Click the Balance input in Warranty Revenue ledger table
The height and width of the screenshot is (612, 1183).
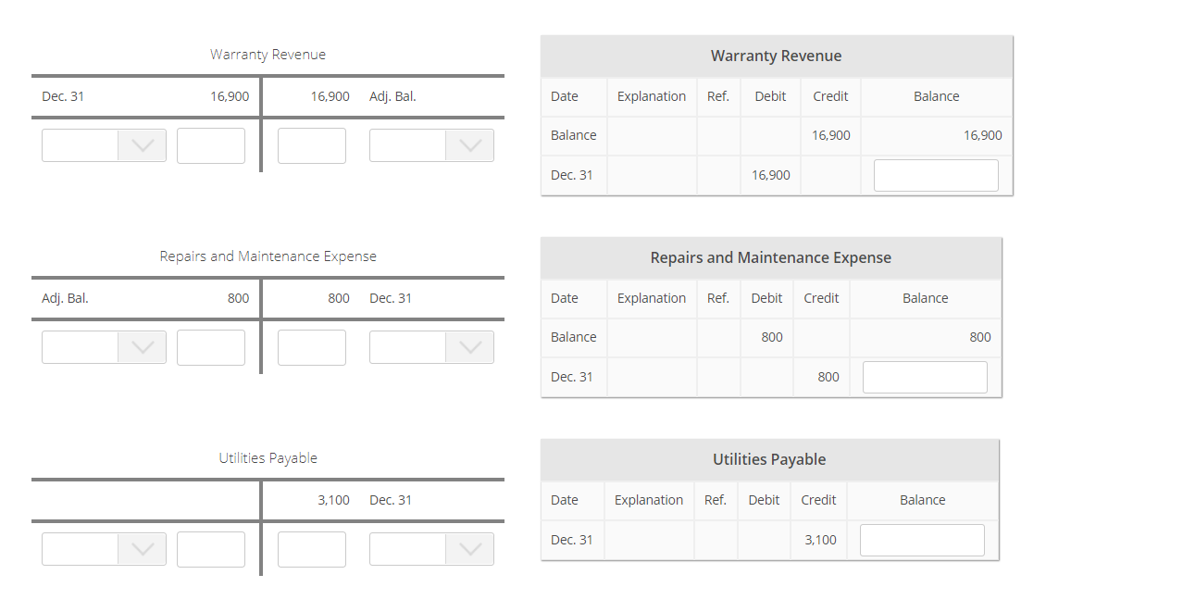click(936, 175)
